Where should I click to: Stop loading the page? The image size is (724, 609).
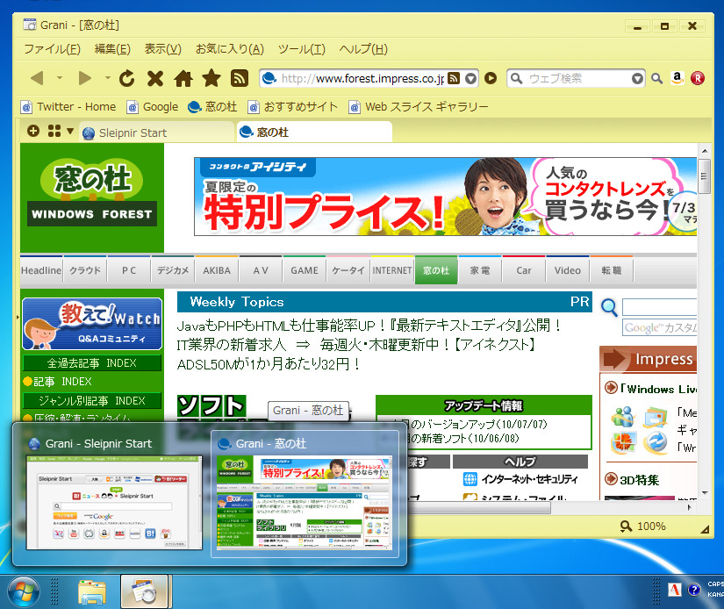point(154,78)
